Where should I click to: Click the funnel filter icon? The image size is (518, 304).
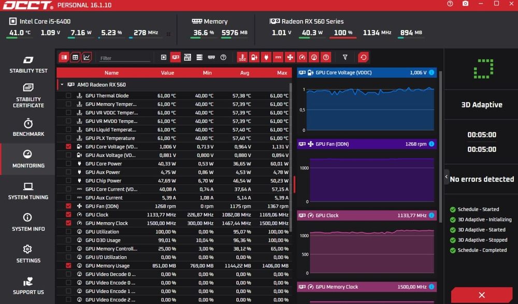coord(345,57)
